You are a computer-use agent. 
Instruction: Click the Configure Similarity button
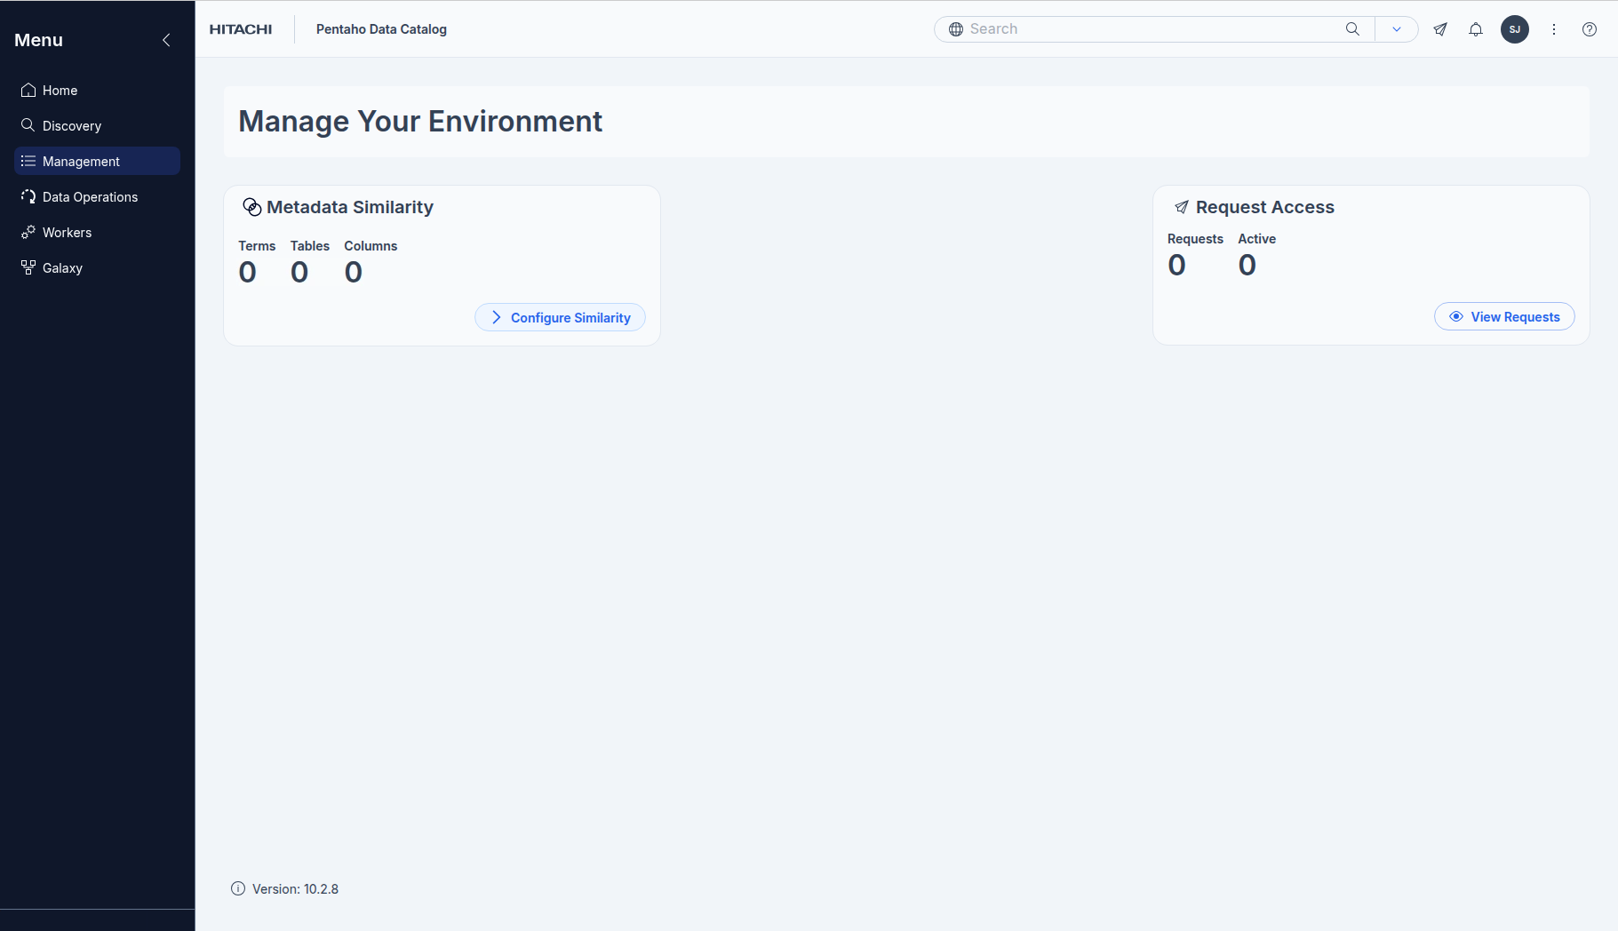point(560,318)
